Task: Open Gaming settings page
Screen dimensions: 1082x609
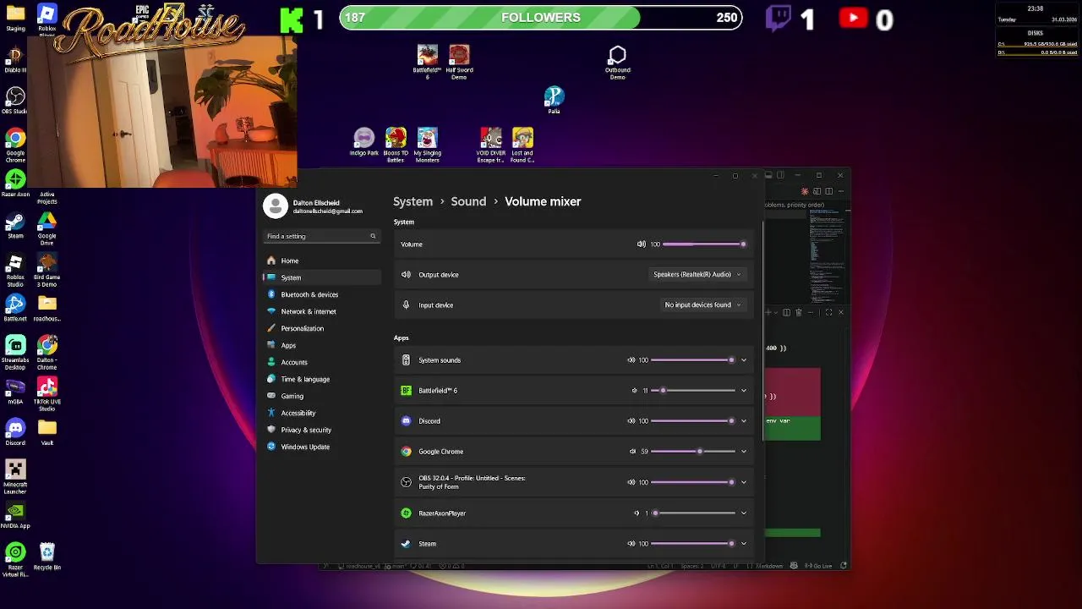Action: tap(321, 396)
